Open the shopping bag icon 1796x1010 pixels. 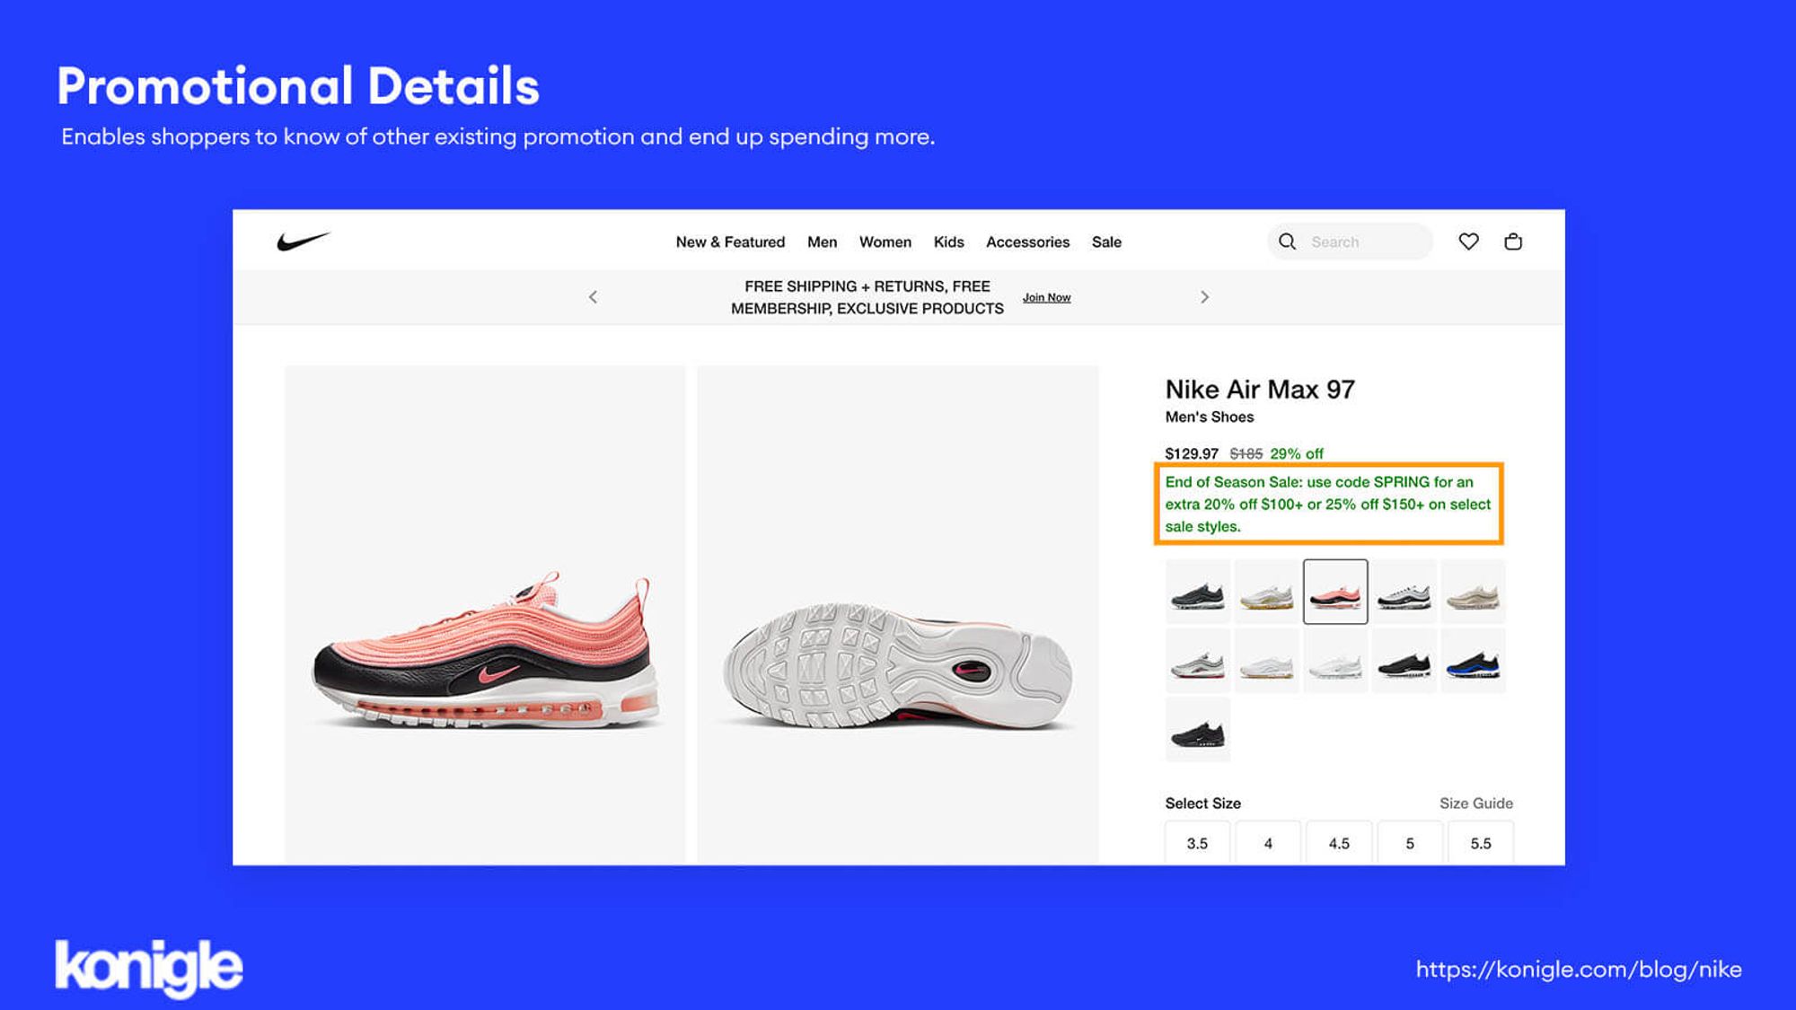tap(1513, 242)
